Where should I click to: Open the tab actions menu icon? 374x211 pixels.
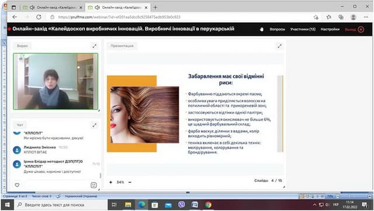(13, 8)
